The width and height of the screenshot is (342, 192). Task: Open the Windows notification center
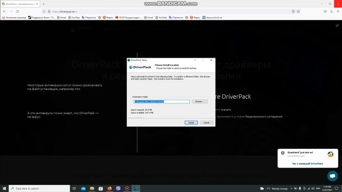tap(337, 188)
